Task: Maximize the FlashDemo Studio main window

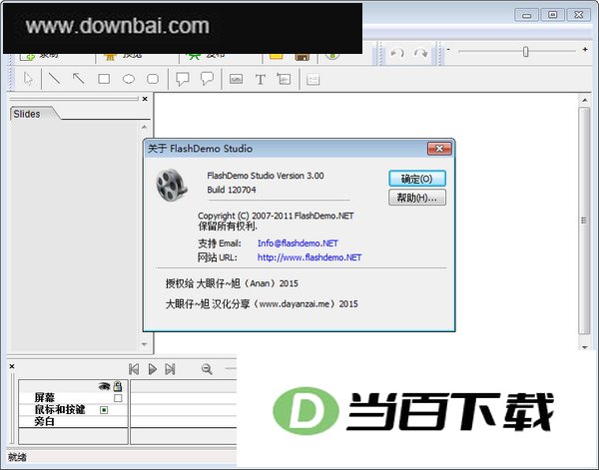Action: (552, 15)
